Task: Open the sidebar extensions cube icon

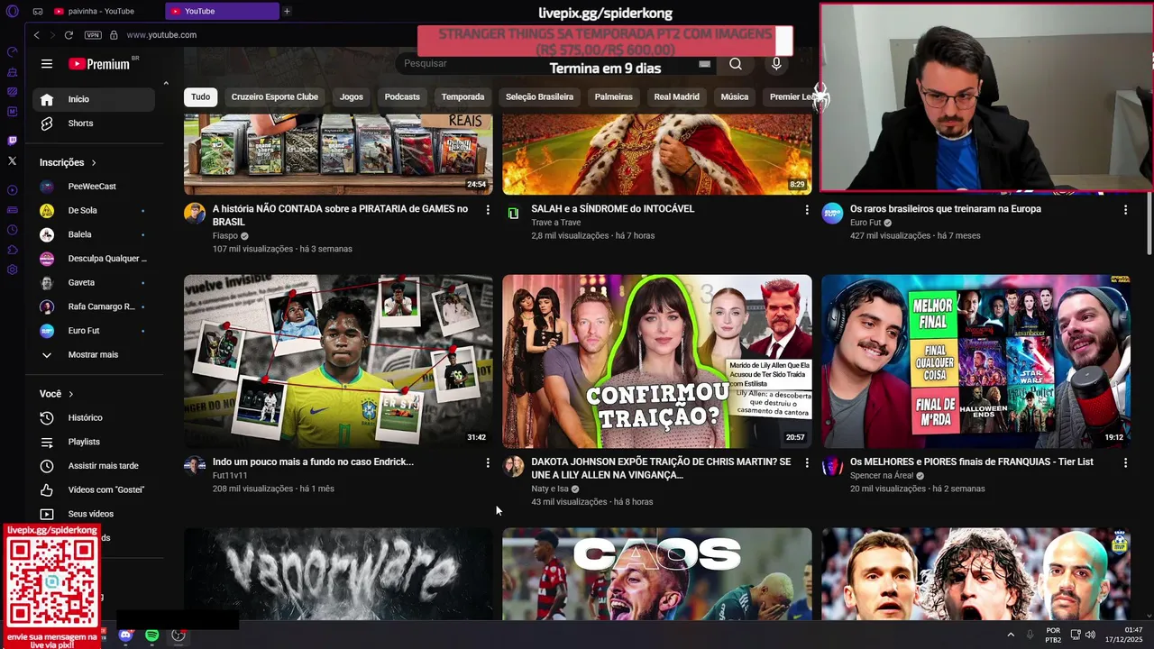Action: 12,250
